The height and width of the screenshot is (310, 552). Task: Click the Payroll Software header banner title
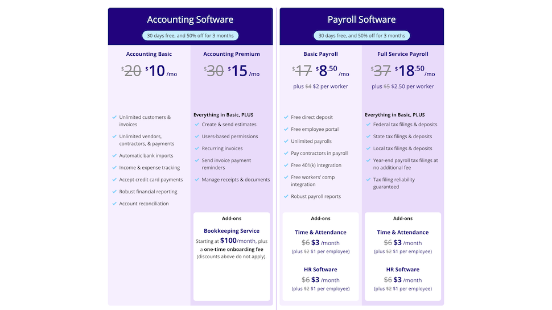361,19
